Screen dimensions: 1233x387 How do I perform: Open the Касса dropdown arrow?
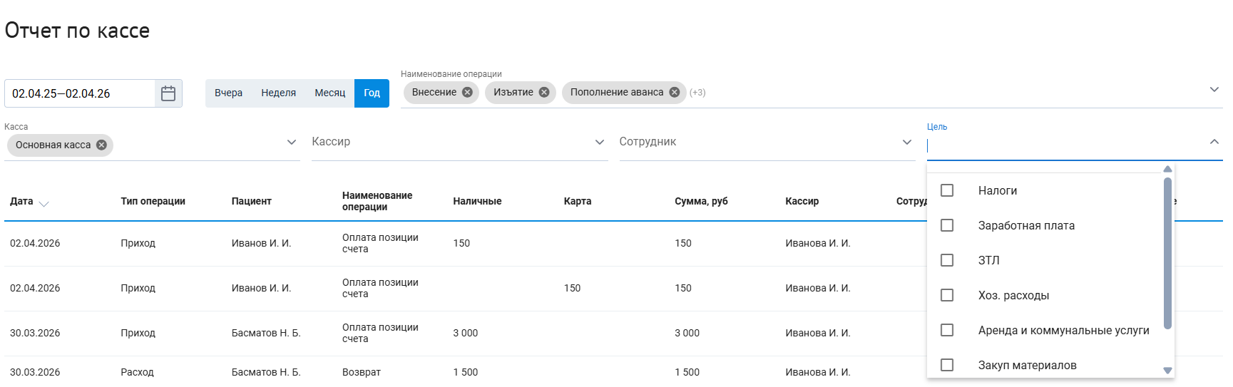(292, 142)
